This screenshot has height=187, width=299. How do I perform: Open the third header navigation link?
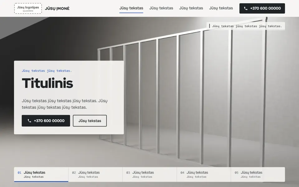[191, 8]
